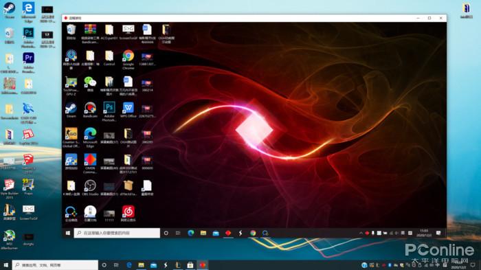481x270 pixels.
Task: Select the OBS Studio icon
Action: tap(90, 188)
